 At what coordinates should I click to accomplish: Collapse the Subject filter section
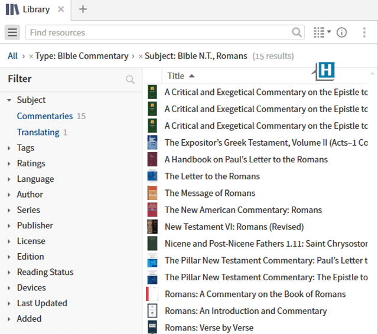tap(9, 100)
